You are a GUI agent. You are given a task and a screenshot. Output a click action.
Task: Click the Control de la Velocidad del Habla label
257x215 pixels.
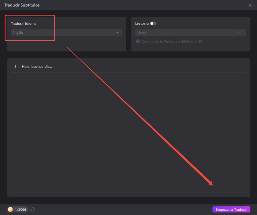[x=169, y=42]
